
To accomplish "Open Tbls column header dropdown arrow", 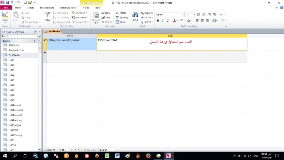I will click(x=245, y=36).
